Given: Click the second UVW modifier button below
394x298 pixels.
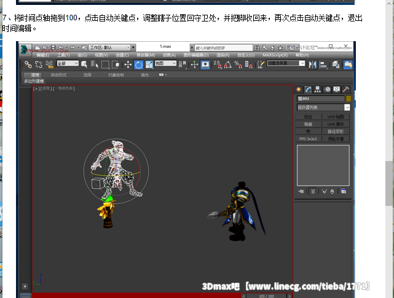Looking at the screenshot, I should pyautogui.click(x=336, y=124).
